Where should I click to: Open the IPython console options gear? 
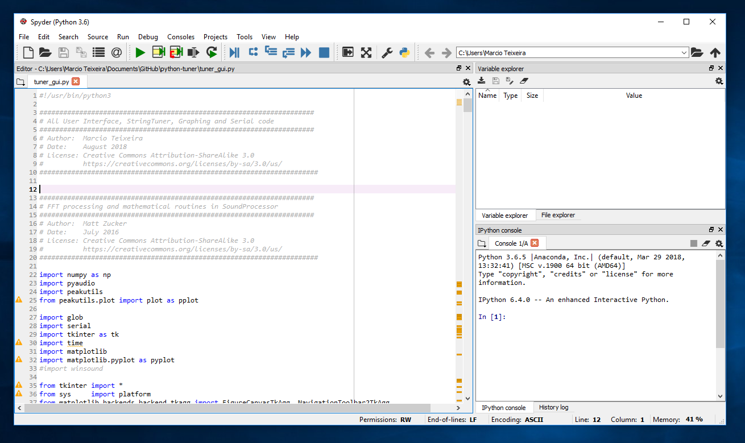click(719, 243)
